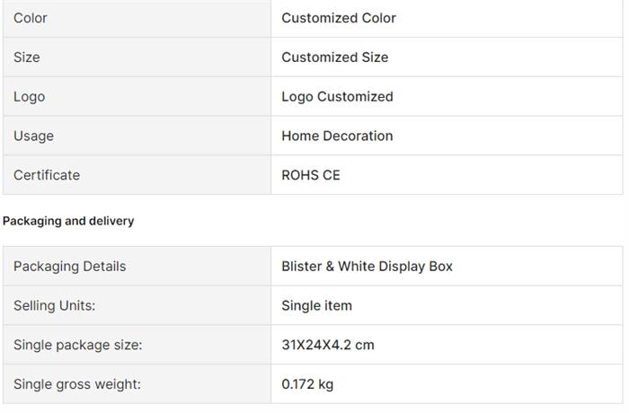Select the "Customized Size" value text
629x413 pixels.
pos(335,57)
